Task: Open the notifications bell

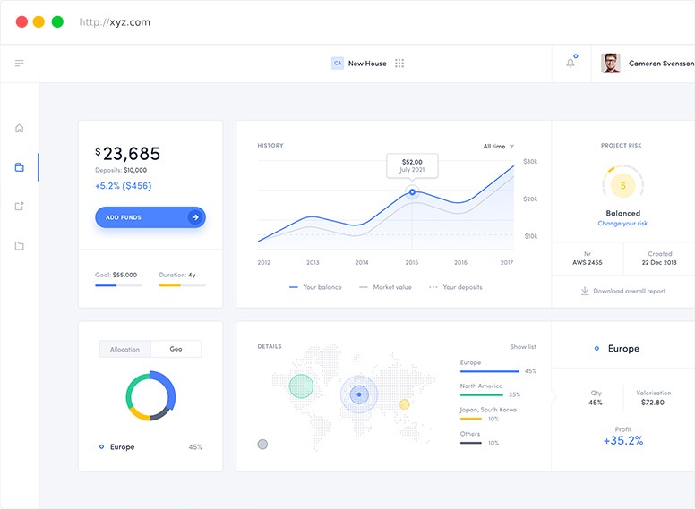Action: tap(571, 63)
